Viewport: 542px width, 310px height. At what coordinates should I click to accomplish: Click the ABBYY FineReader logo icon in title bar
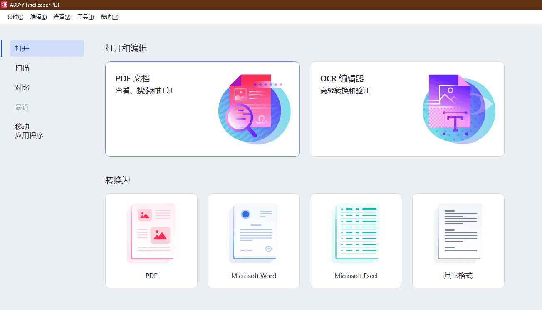pos(5,5)
